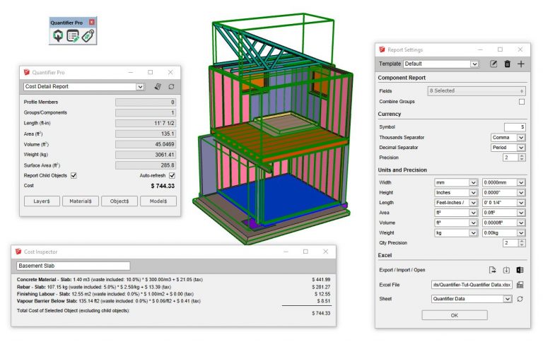543x342 pixels.
Task: Edit the template in Report Settings
Action: (x=494, y=64)
